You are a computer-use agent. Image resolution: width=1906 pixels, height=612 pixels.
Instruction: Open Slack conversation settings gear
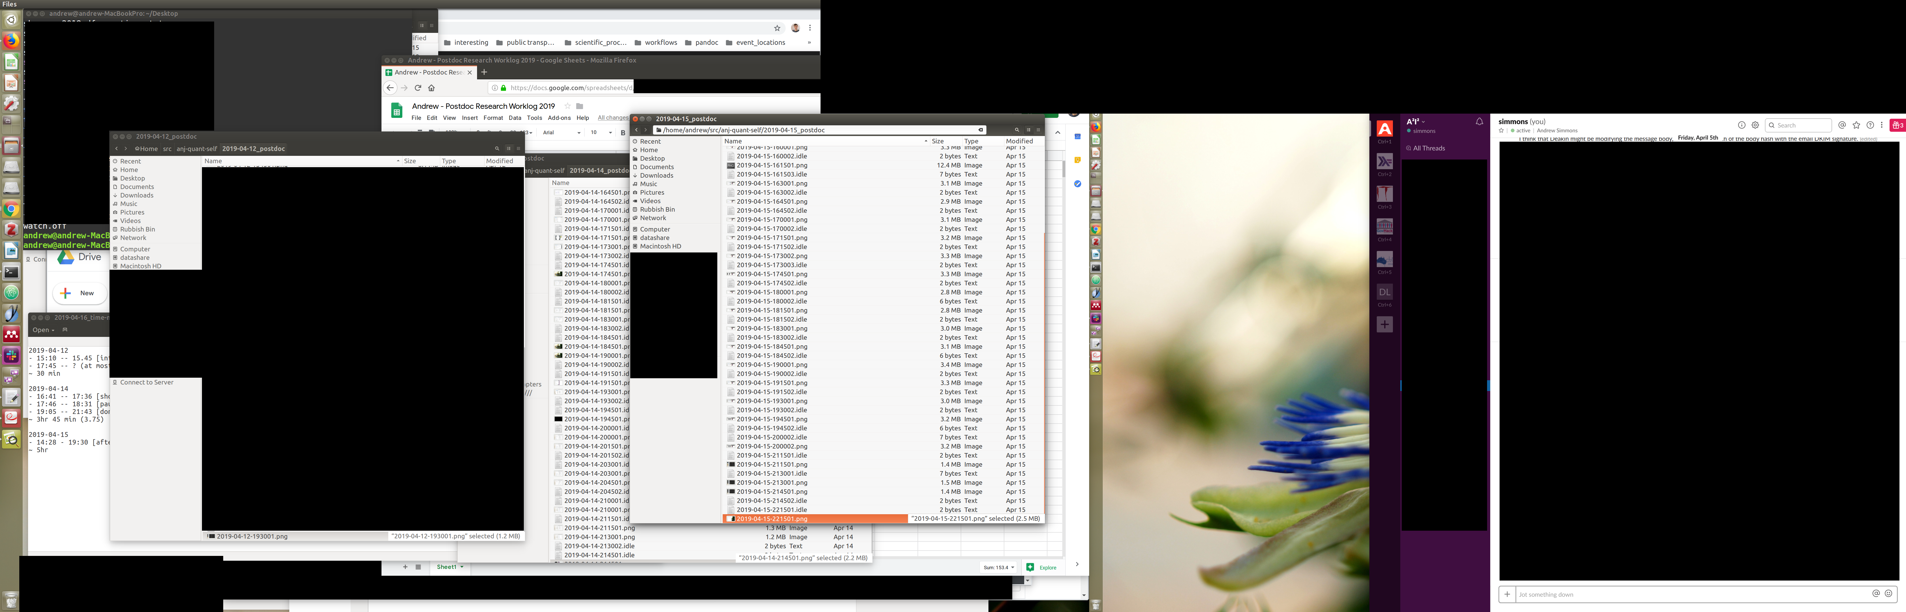point(1755,125)
